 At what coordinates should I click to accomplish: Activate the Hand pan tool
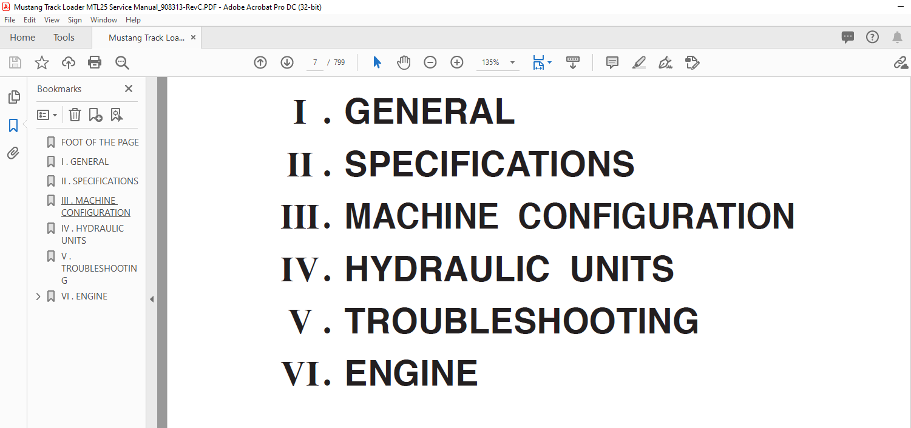pos(404,62)
